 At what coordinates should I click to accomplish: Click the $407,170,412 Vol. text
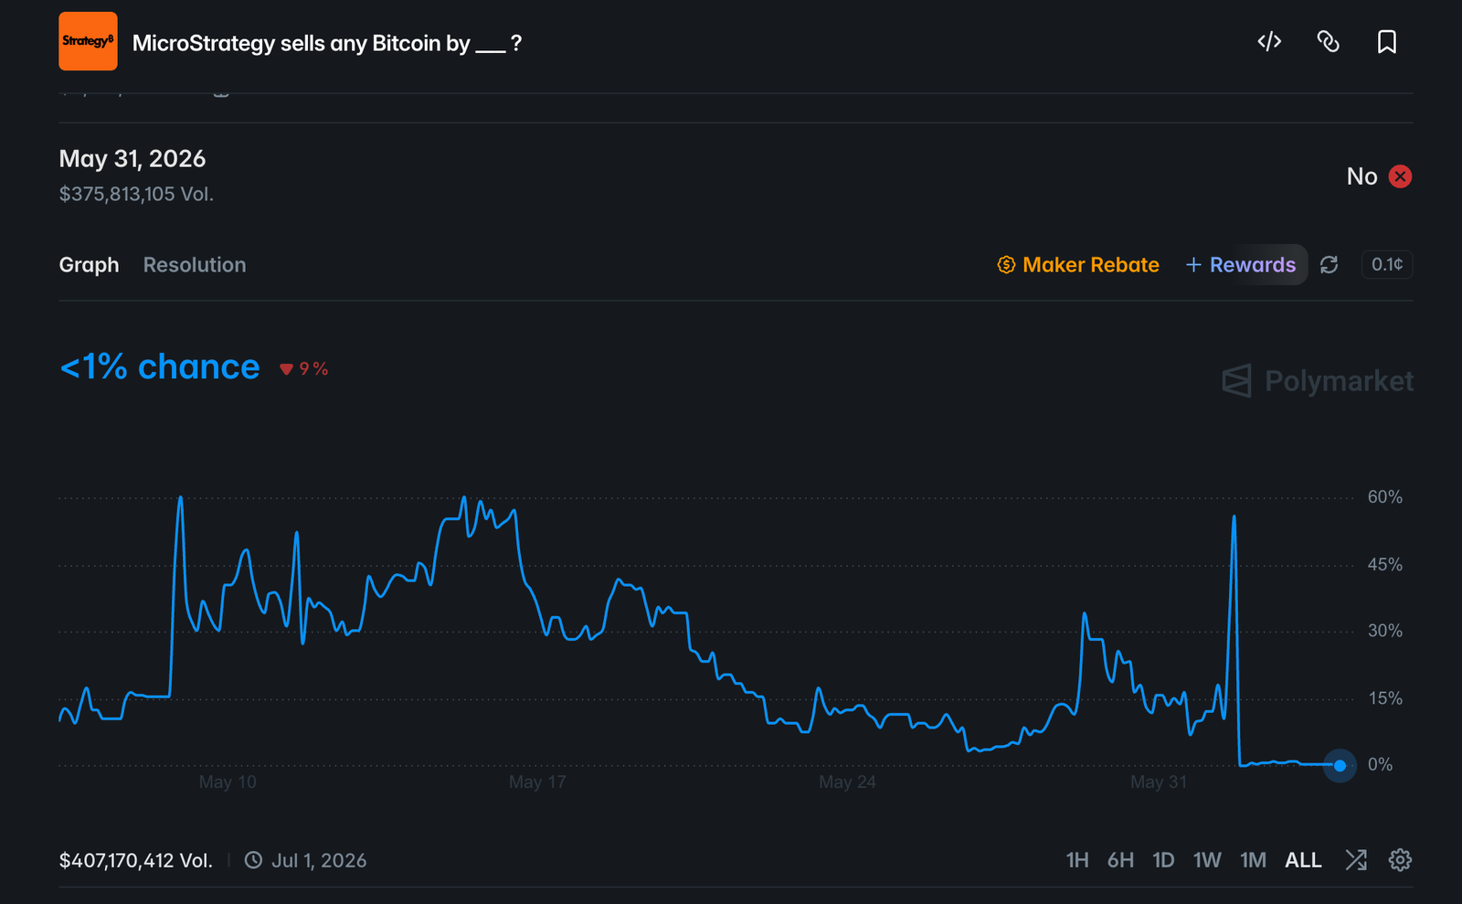click(135, 860)
